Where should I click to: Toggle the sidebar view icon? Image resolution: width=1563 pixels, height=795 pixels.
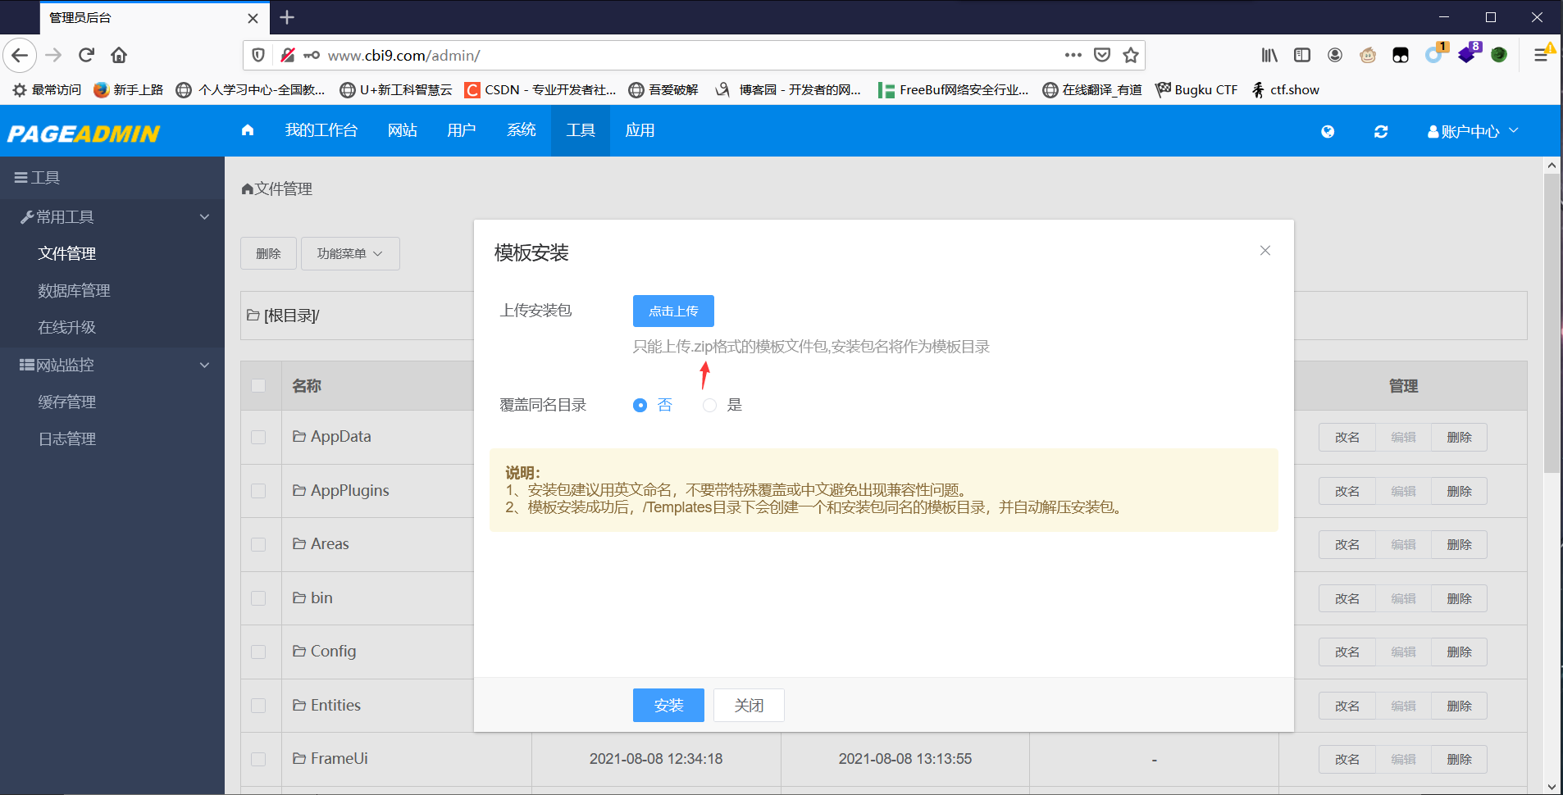(1302, 55)
